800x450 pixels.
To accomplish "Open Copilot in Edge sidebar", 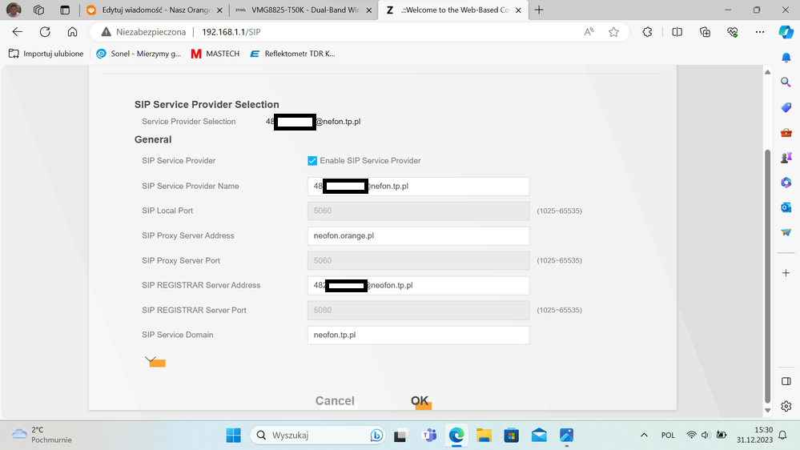I will point(786,32).
